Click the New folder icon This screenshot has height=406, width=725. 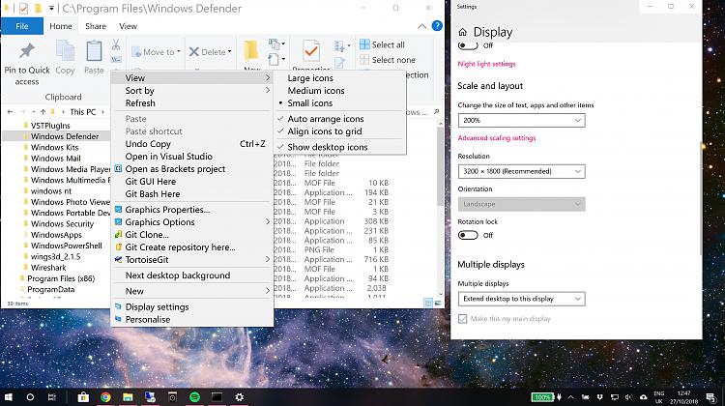click(251, 51)
